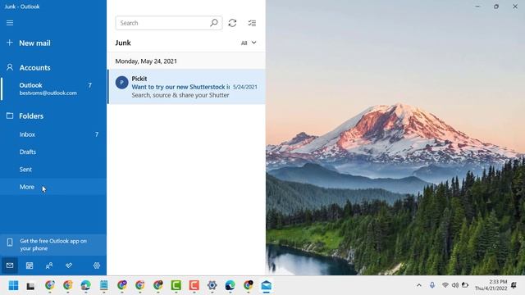Expand More folders

click(53, 187)
